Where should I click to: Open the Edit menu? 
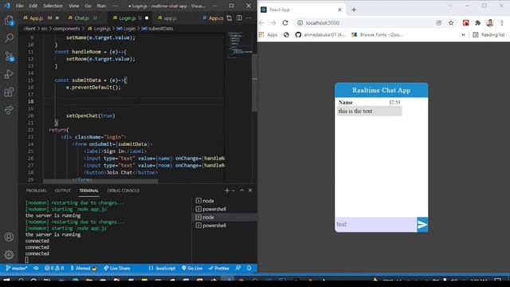coord(33,6)
